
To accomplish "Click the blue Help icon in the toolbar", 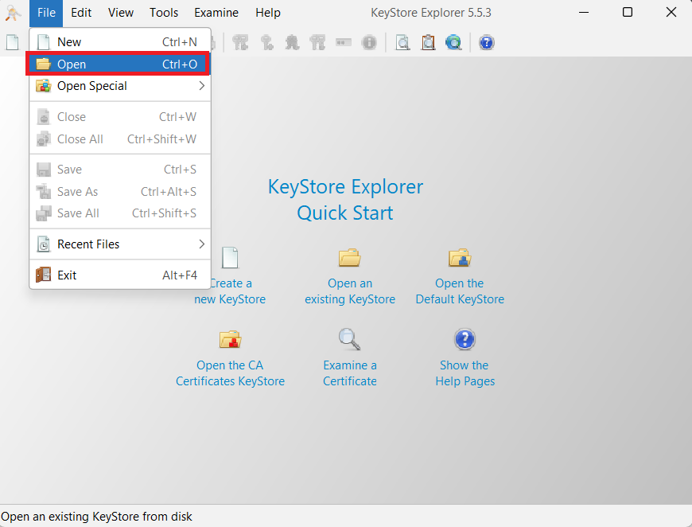I will click(487, 42).
